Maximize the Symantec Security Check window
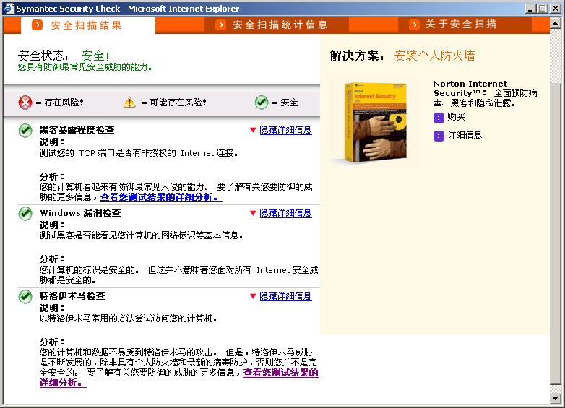This screenshot has width=565, height=408. [x=542, y=8]
